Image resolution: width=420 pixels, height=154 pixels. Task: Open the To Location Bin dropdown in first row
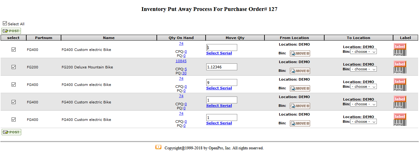363,52
